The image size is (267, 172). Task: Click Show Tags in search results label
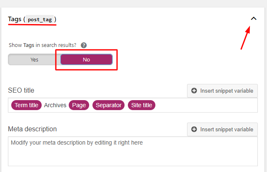(x=42, y=45)
